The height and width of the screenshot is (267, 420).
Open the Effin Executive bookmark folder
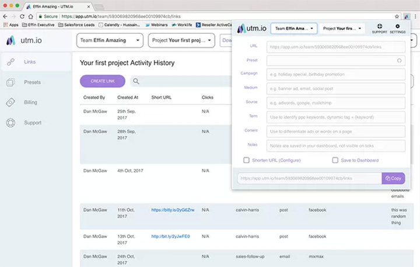click(x=38, y=25)
